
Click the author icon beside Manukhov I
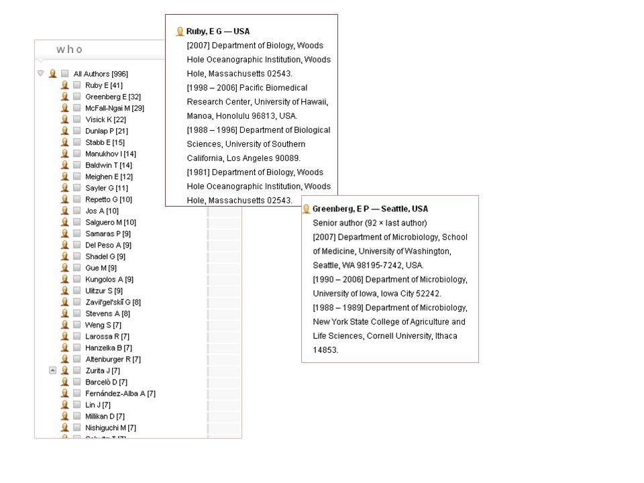[65, 154]
